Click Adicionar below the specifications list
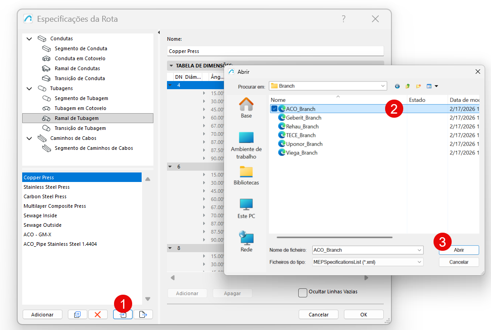 click(x=42, y=314)
